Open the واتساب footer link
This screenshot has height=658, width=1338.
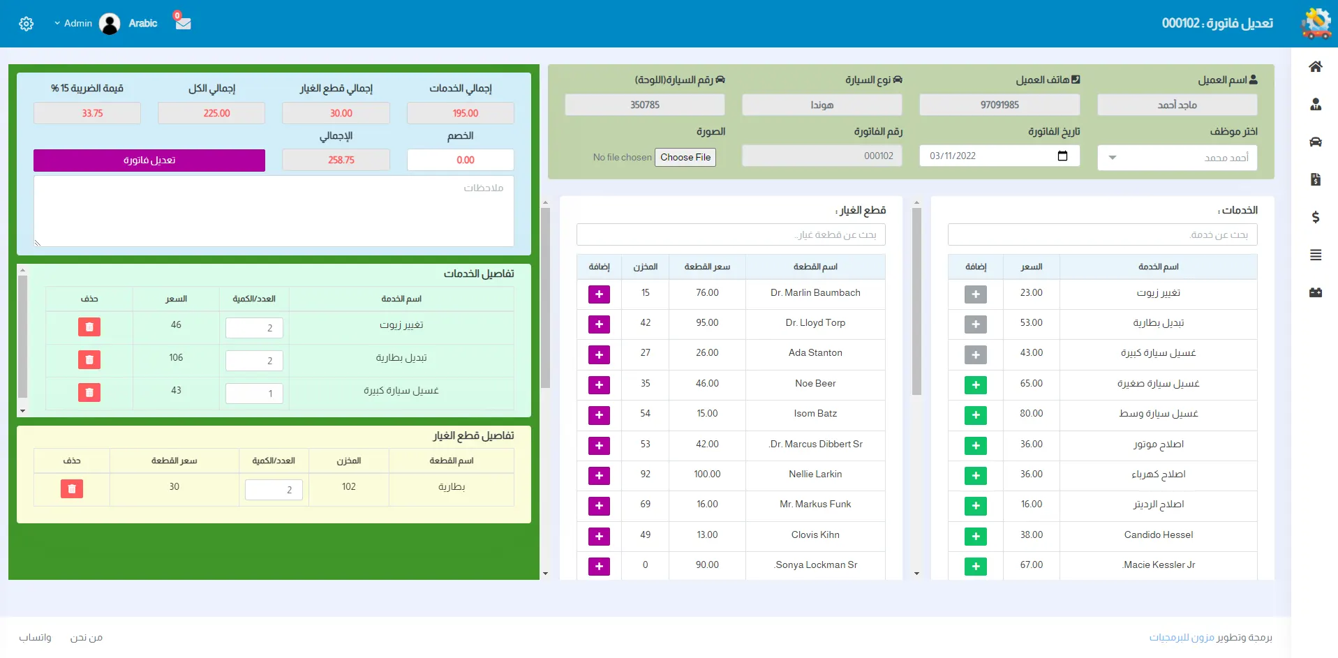35,638
